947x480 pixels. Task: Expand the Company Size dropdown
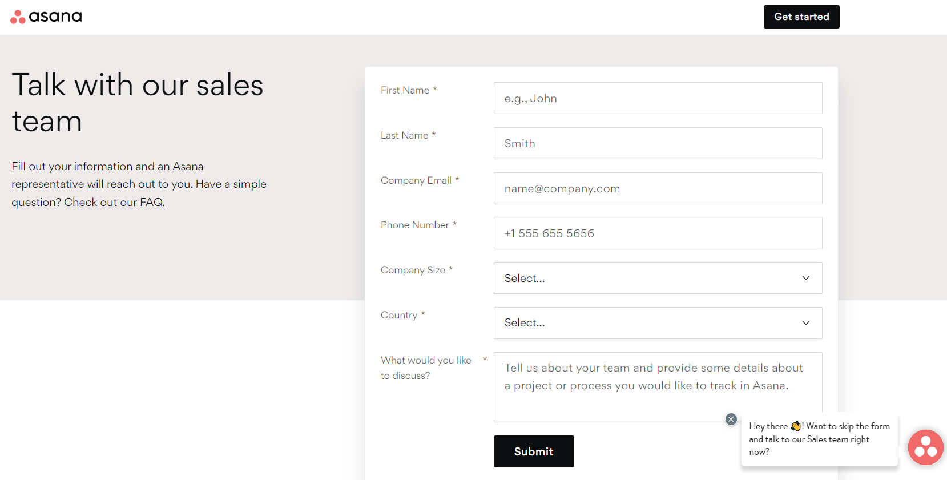click(x=658, y=278)
